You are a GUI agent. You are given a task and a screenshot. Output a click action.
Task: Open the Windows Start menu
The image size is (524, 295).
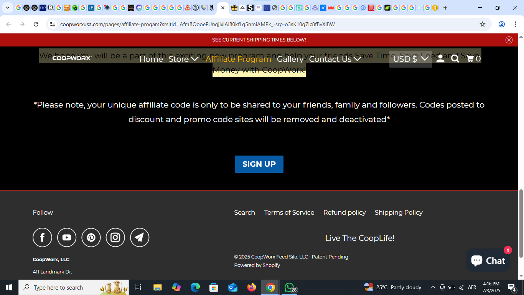pos(9,287)
